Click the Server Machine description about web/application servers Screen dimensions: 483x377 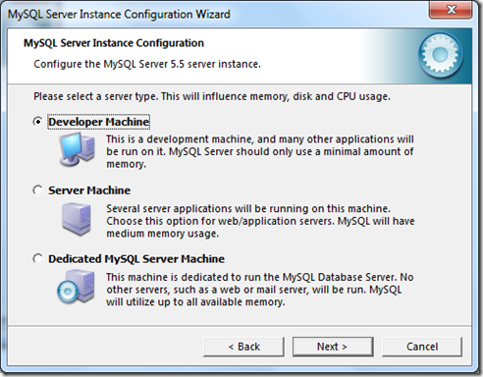(260, 221)
